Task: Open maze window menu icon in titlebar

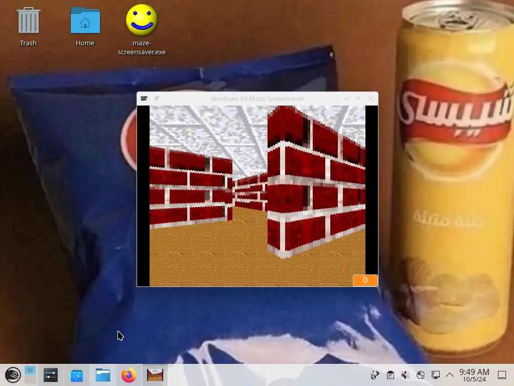Action: (144, 99)
